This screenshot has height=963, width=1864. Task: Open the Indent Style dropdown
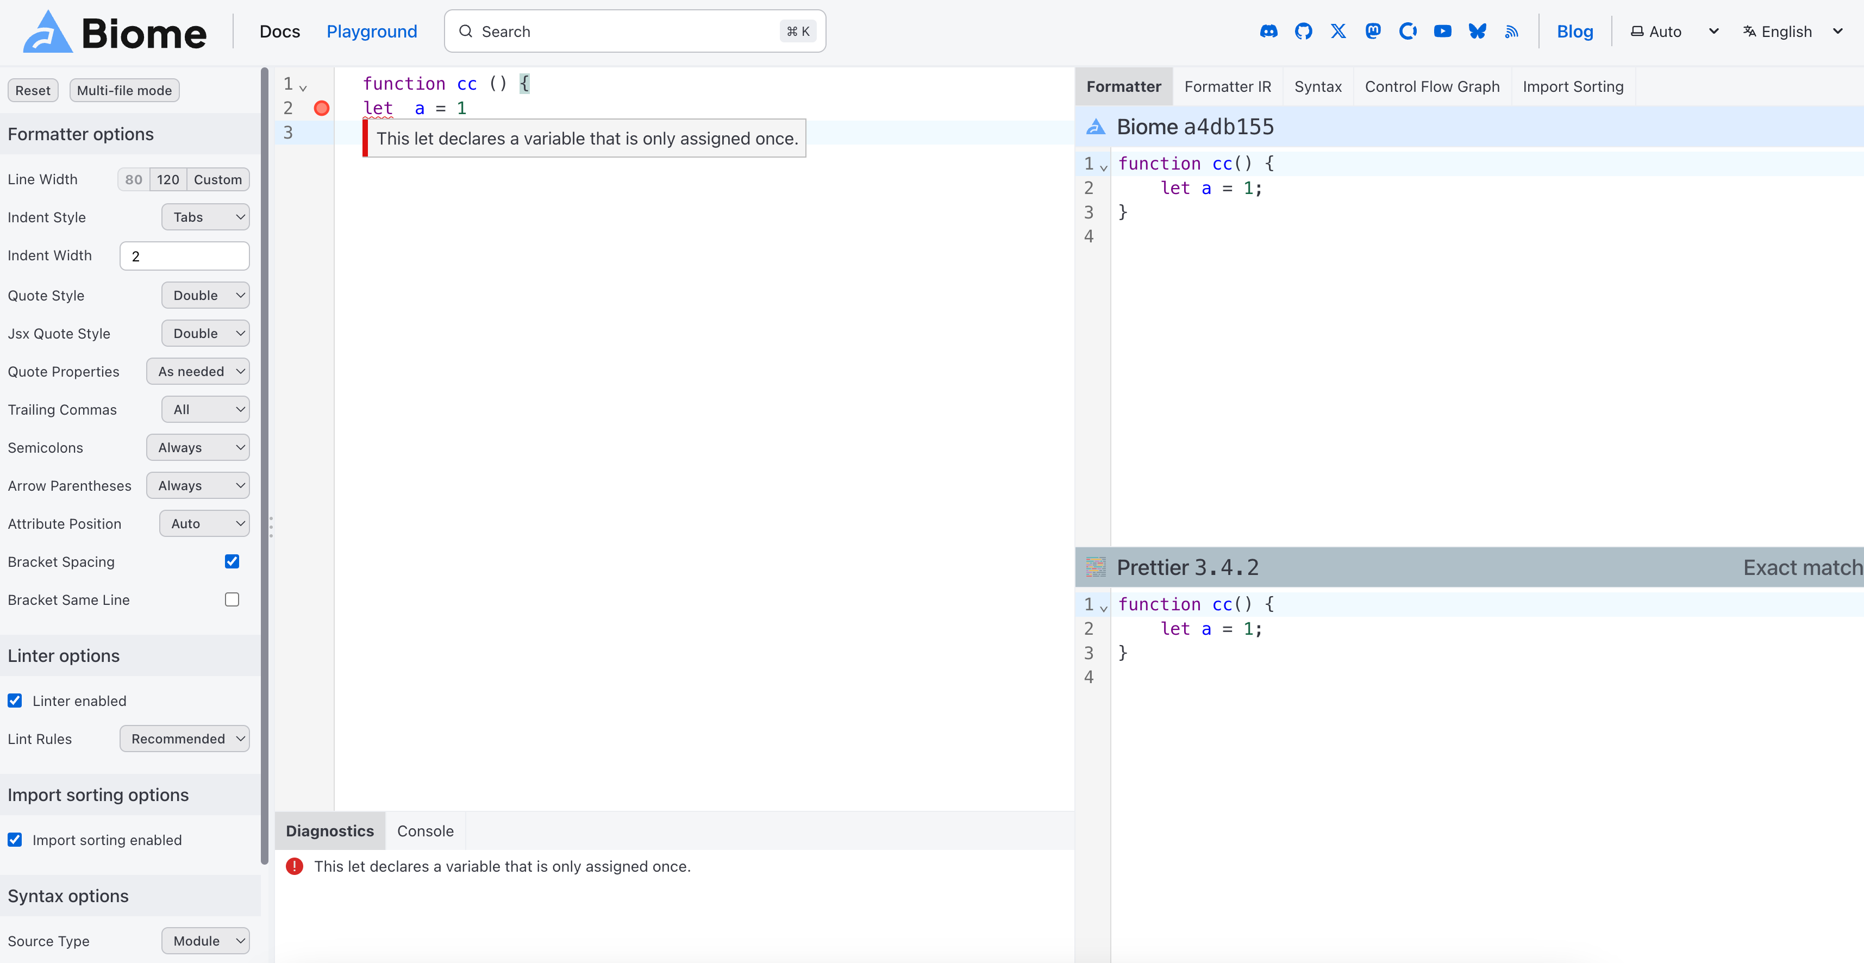click(205, 217)
